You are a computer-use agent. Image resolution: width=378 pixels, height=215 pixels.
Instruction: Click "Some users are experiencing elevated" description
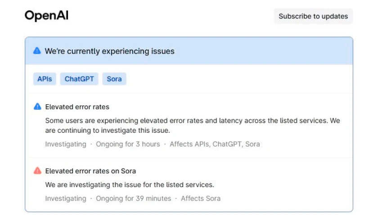point(193,125)
